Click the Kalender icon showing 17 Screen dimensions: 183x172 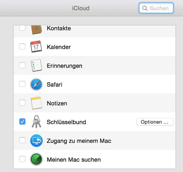pos(36,46)
